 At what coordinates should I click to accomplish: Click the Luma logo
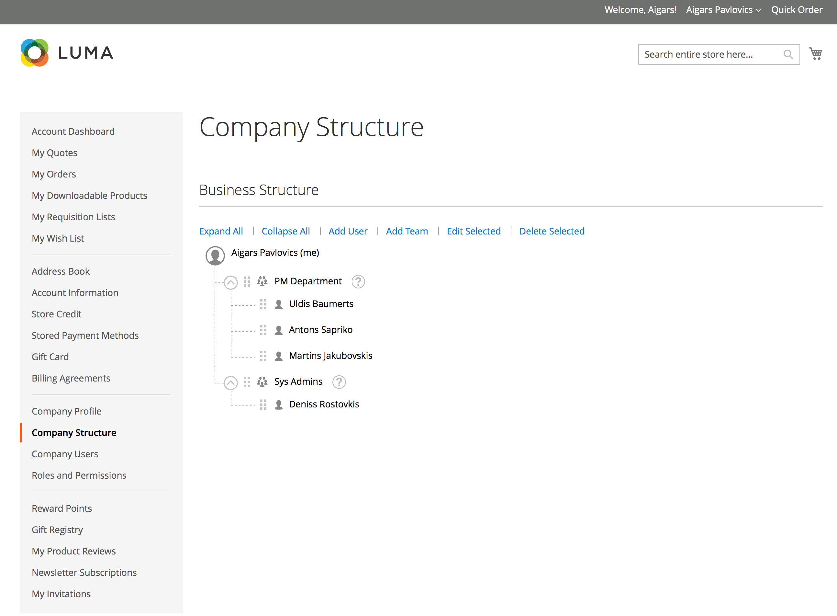pyautogui.click(x=67, y=52)
